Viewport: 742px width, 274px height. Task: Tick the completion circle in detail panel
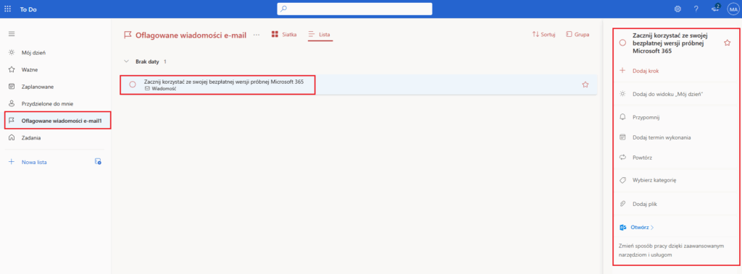click(622, 43)
